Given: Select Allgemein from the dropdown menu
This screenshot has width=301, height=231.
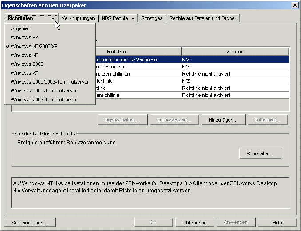Looking at the screenshot, I should point(21,28).
